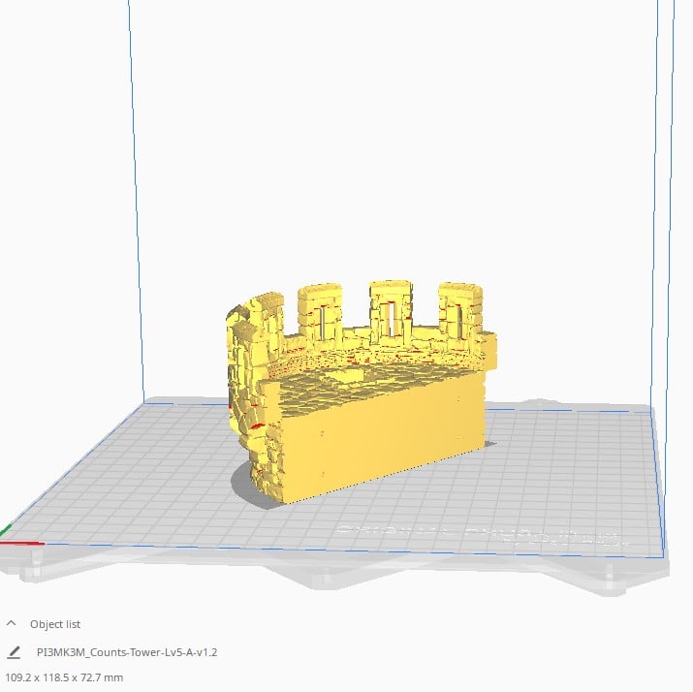Click the pencil icon to rename the model
Viewport: 693px width, 692px height.
click(x=14, y=652)
